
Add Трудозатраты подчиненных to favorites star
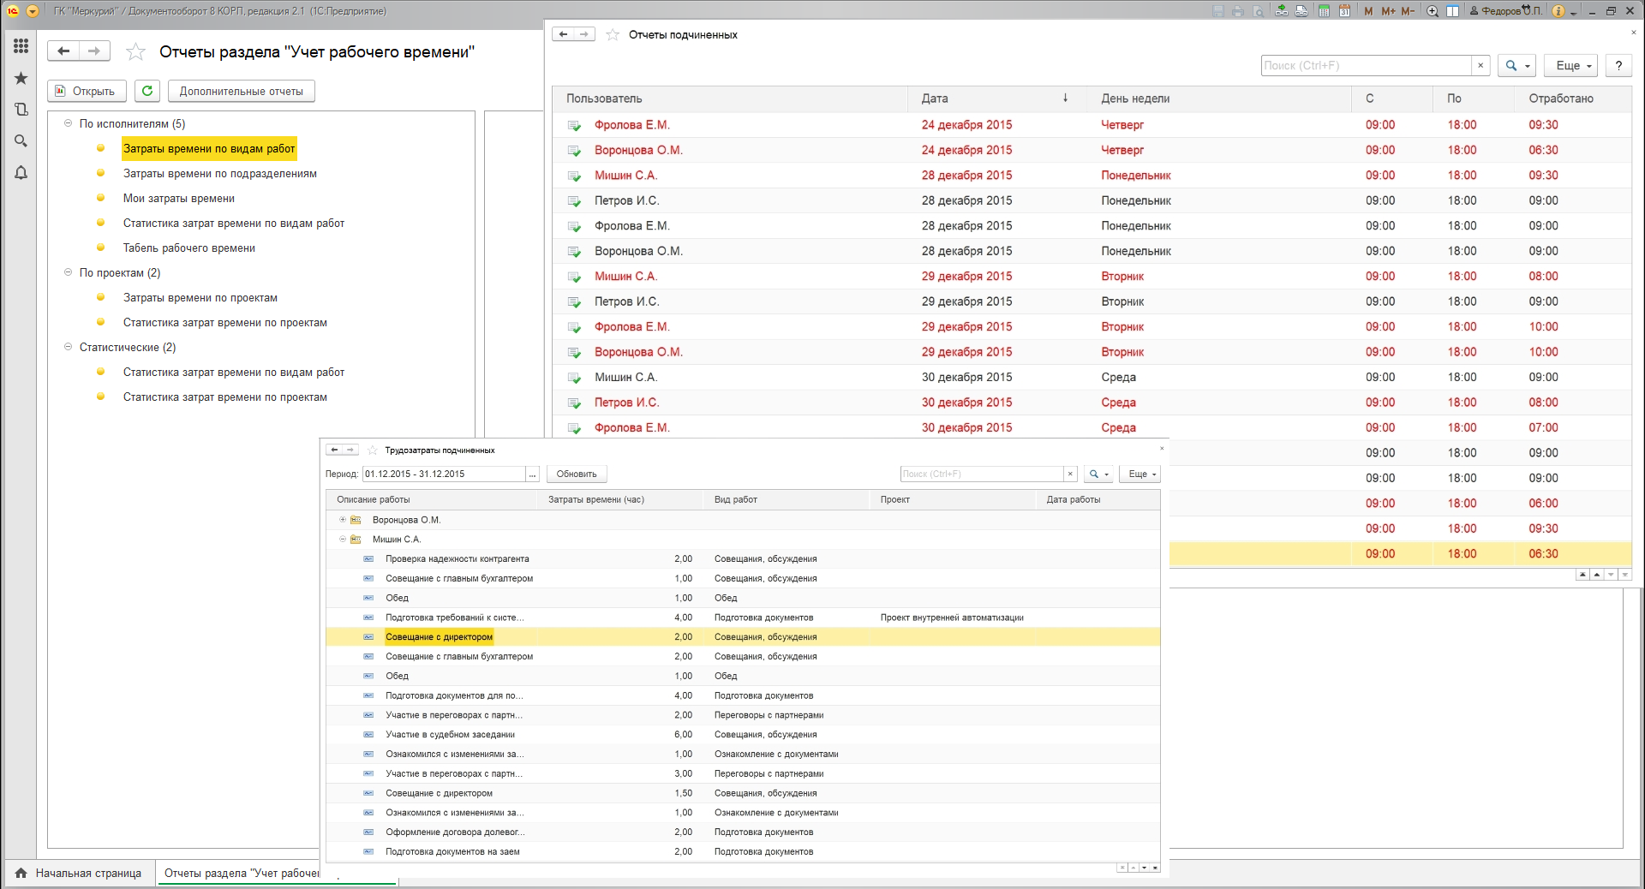(x=373, y=450)
